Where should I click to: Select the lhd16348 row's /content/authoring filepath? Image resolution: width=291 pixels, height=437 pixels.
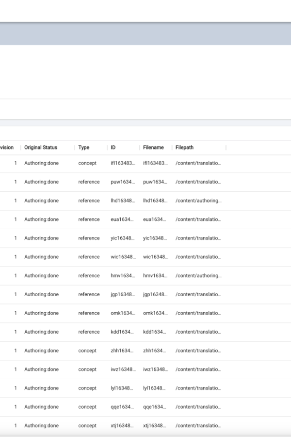point(198,201)
